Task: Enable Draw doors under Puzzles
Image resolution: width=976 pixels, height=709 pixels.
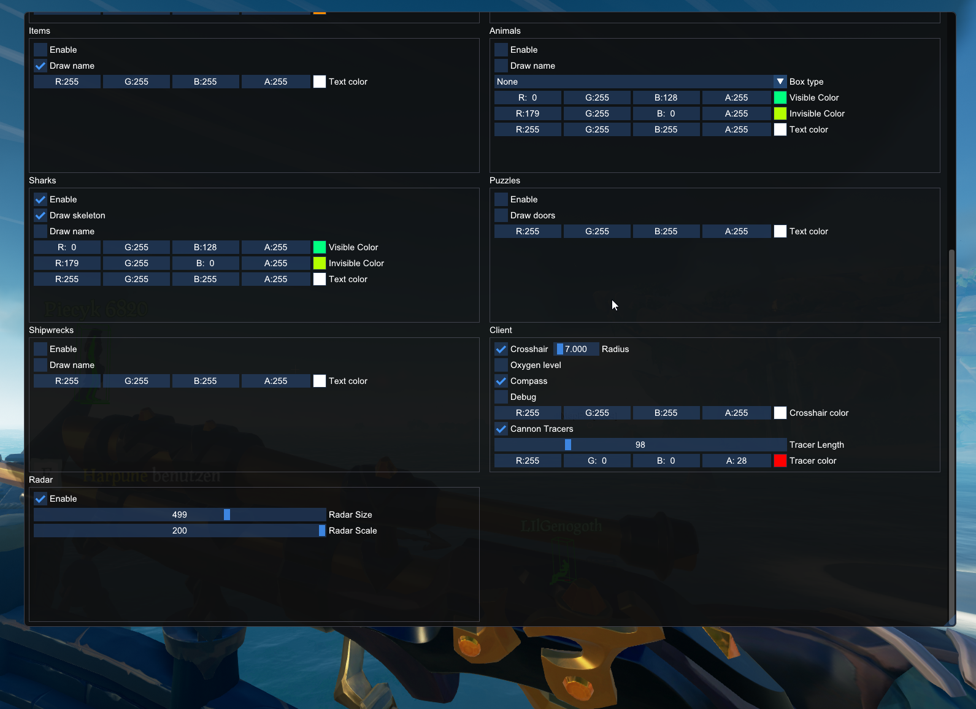Action: [501, 215]
